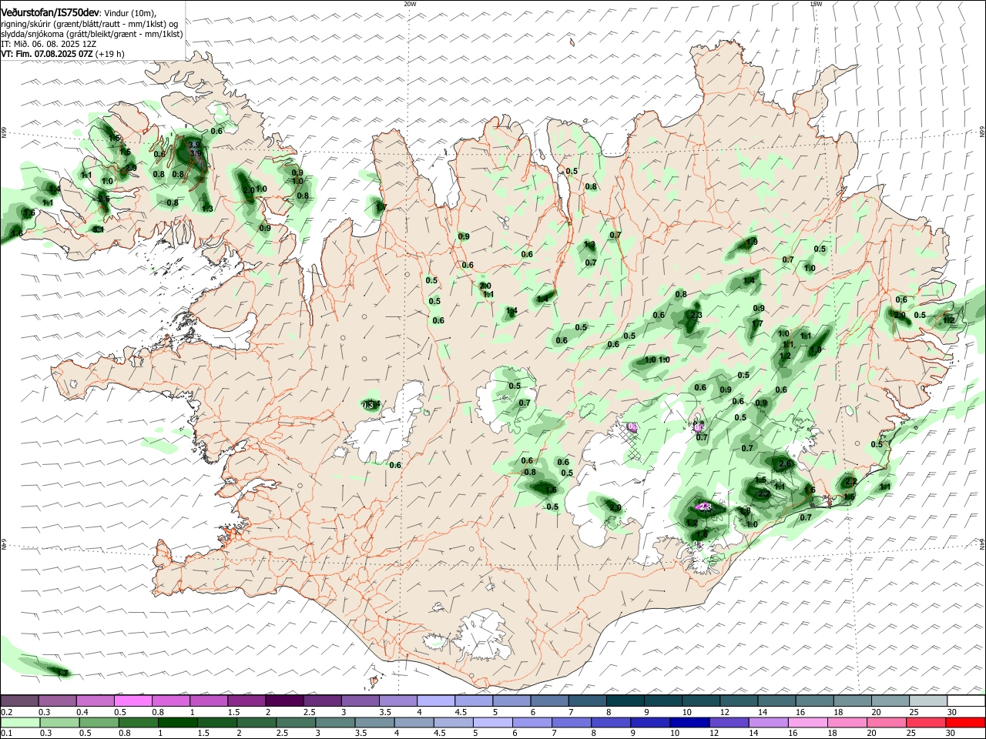Click the 4–4.5 pale lavender snow swatch
Viewport: 986px width, 739px height.
(436, 701)
